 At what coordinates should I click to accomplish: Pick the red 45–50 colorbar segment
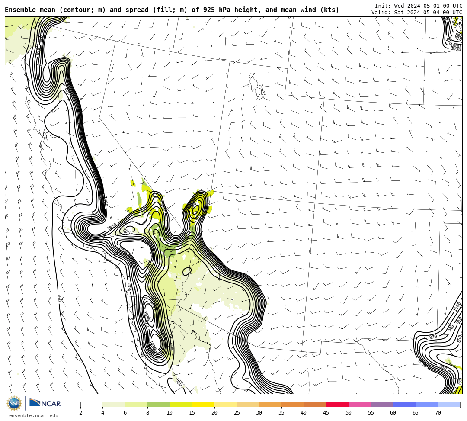tap(337, 405)
